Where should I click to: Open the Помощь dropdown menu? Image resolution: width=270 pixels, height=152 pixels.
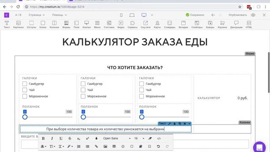(x=59, y=15)
